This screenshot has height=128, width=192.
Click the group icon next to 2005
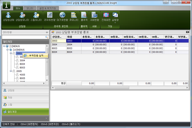coord(14,71)
